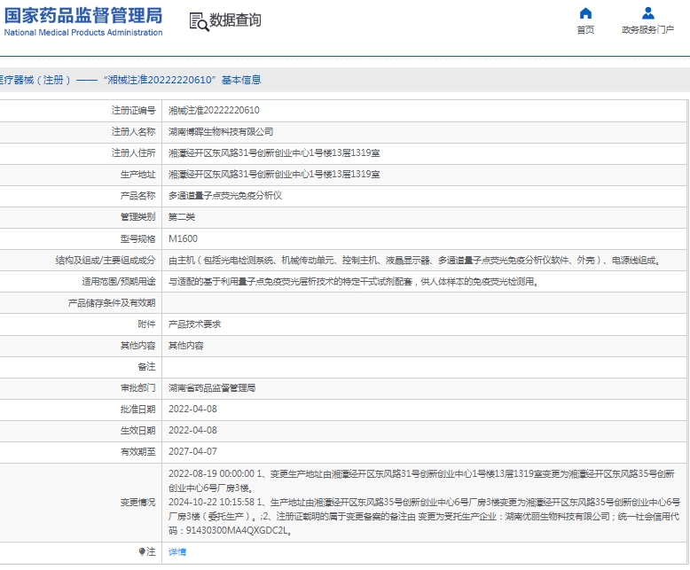Click the bullet icon beside 注 label

141,551
